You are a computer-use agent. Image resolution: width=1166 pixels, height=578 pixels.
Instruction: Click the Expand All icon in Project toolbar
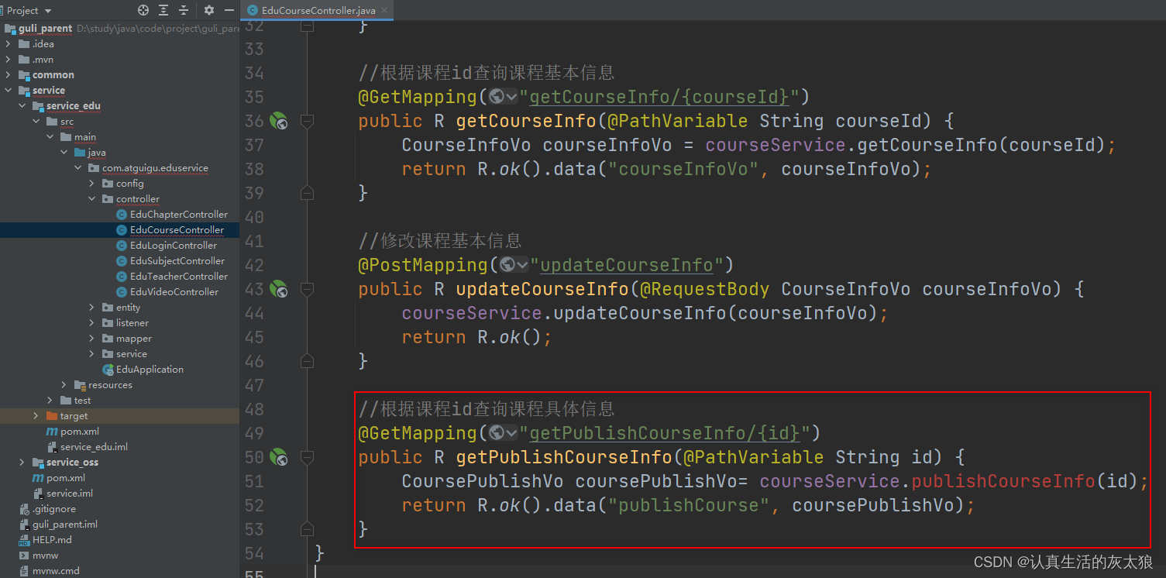(163, 10)
